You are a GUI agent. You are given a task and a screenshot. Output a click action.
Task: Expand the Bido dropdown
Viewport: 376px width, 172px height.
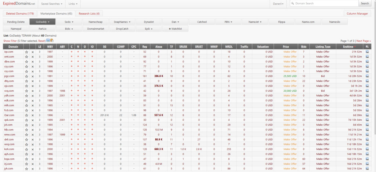69,29
